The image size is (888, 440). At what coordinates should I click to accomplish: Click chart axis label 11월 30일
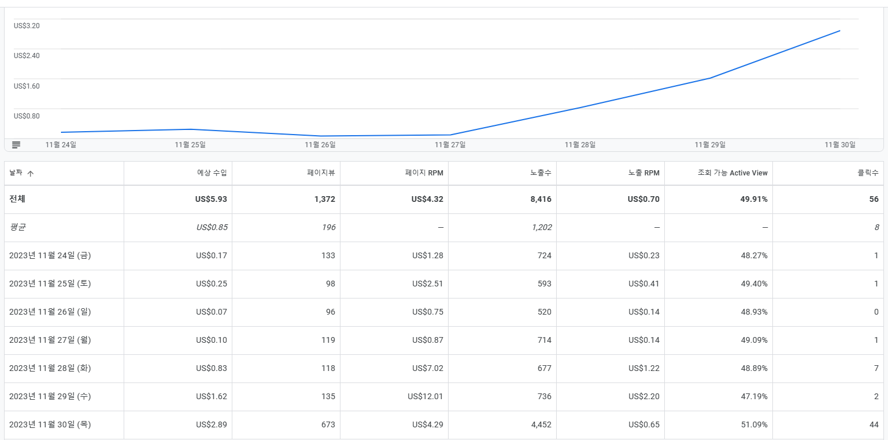840,145
